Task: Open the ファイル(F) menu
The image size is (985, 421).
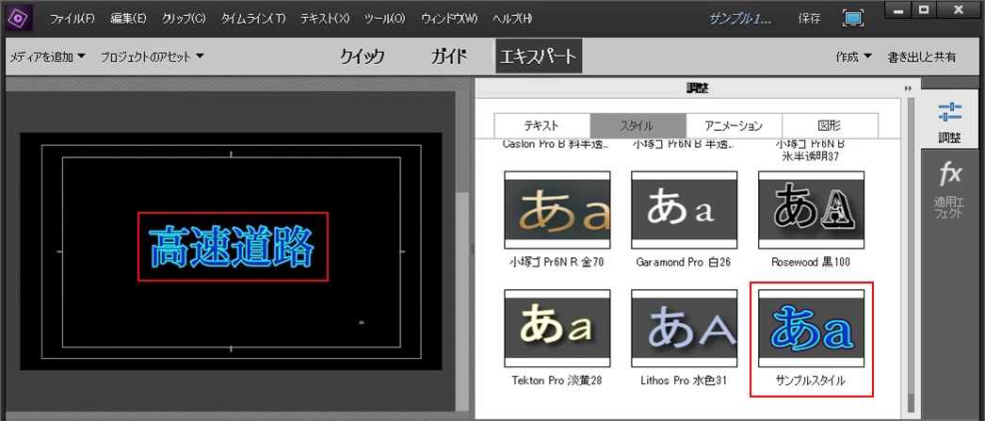Action: (x=73, y=19)
